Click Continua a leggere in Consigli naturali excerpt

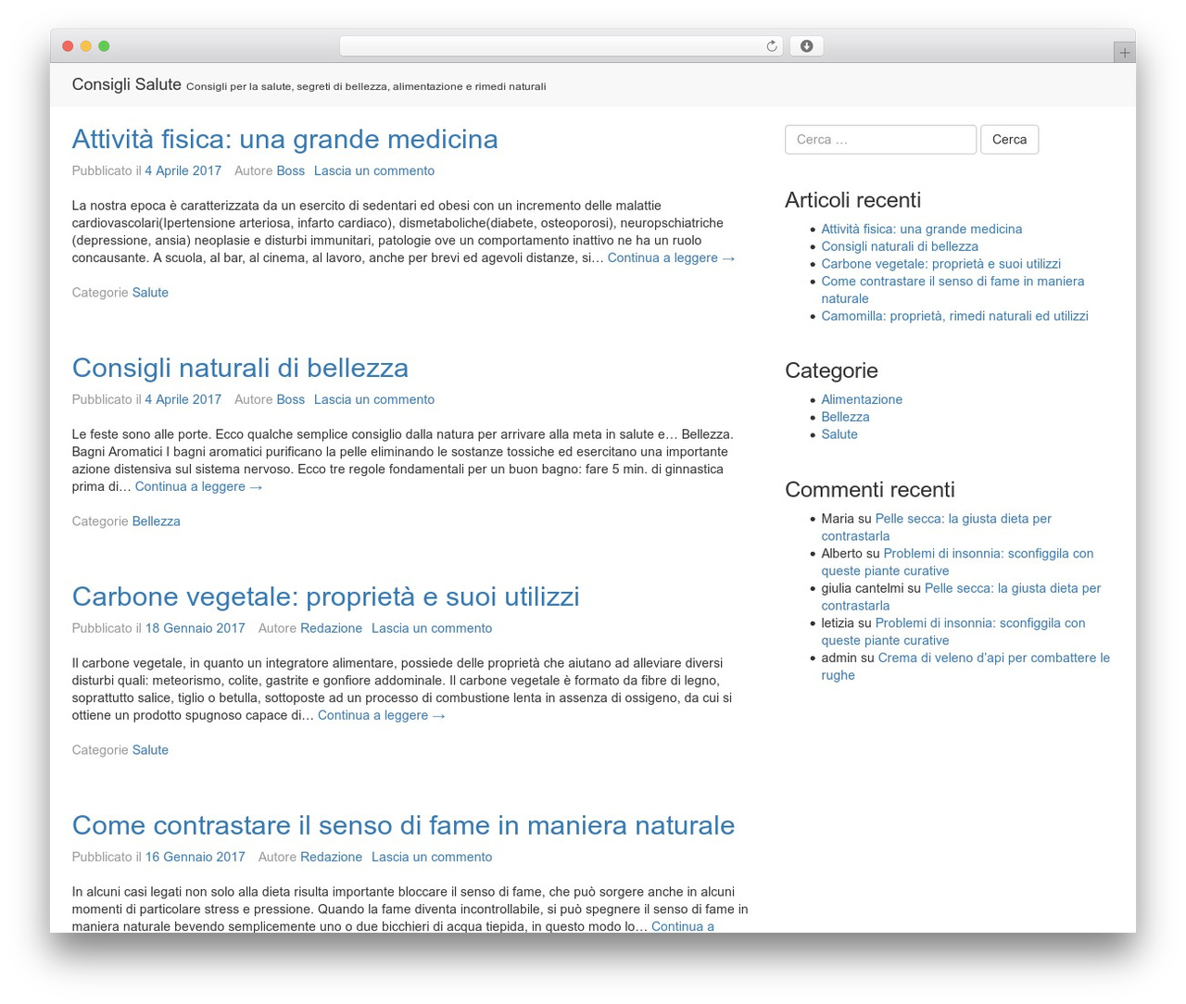click(x=198, y=486)
